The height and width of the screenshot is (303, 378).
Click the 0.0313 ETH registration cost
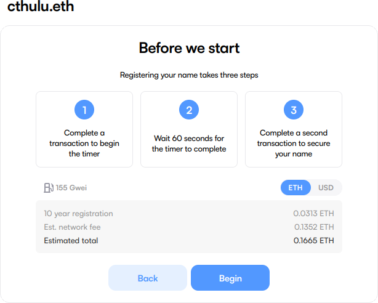click(x=313, y=214)
